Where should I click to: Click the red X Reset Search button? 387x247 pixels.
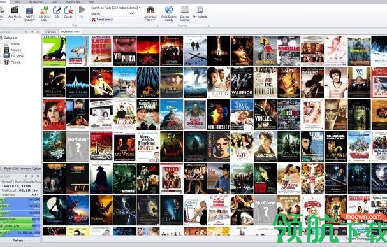click(103, 20)
